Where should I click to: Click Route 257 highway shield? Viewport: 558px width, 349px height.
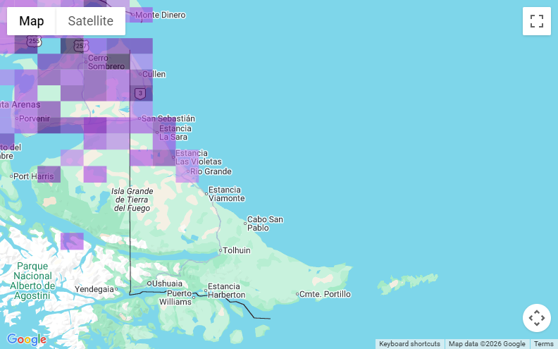[80, 46]
